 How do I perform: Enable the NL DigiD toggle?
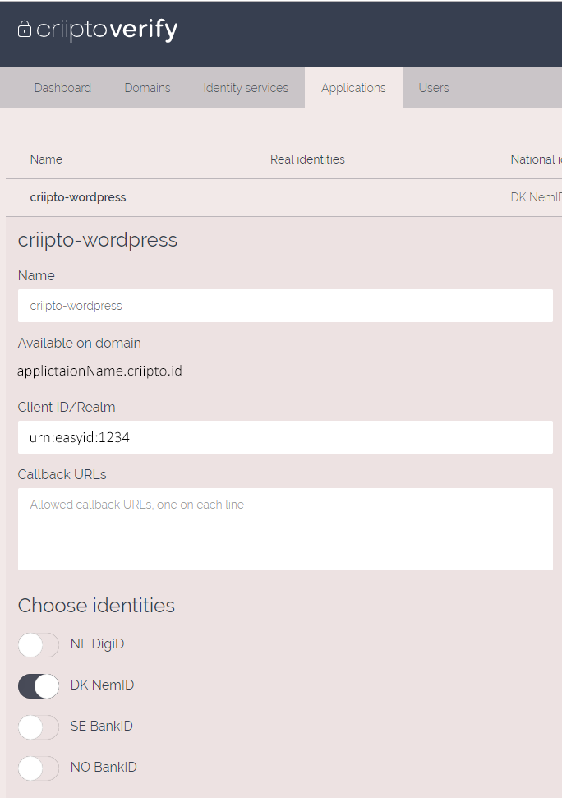point(39,645)
